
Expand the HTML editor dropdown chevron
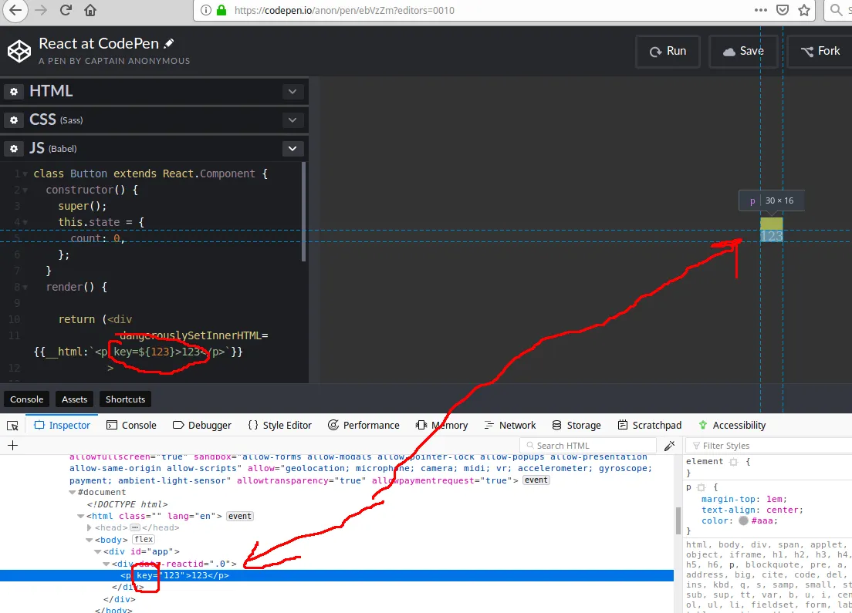pyautogui.click(x=292, y=91)
